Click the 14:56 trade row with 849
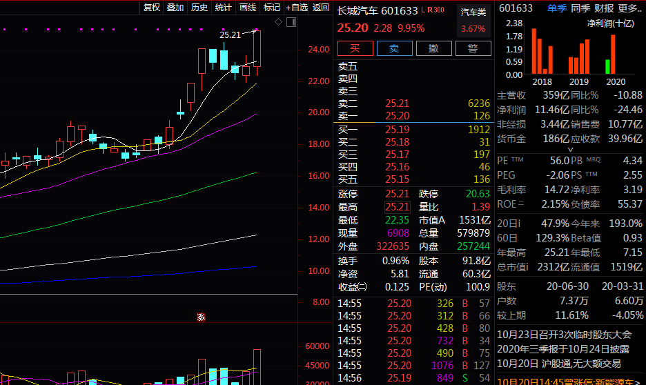The width and height of the screenshot is (646, 385). [413, 378]
